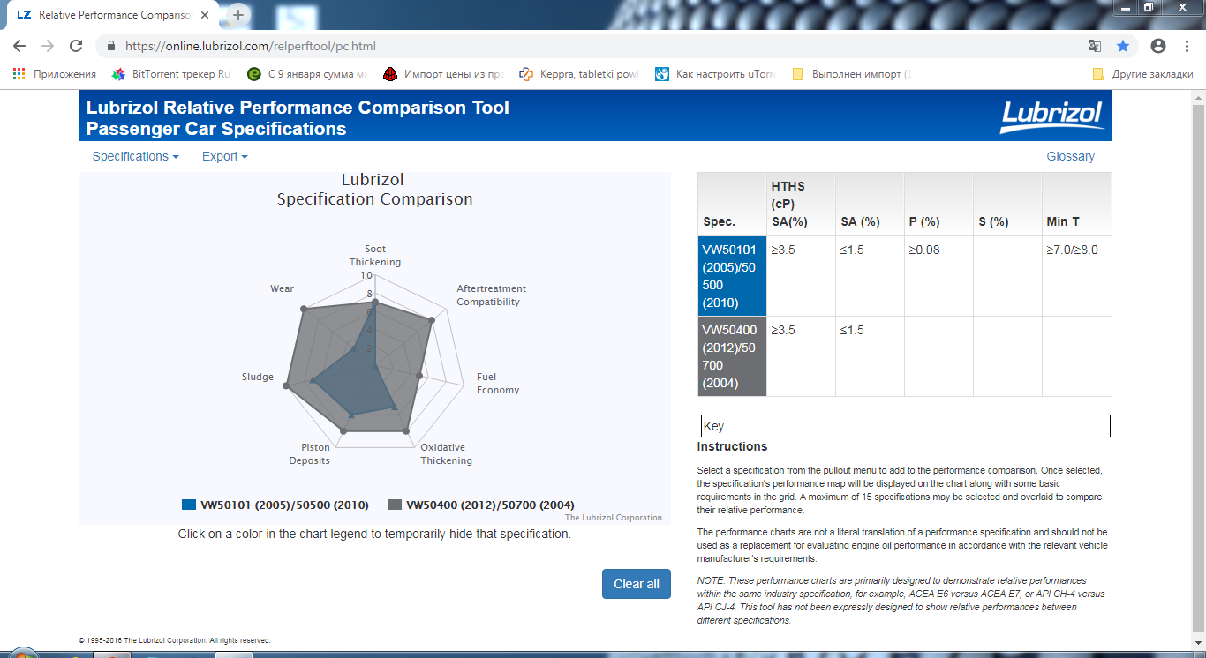1206x658 pixels.
Task: Click the blue VW50101 legend color swatch
Action: (x=189, y=505)
